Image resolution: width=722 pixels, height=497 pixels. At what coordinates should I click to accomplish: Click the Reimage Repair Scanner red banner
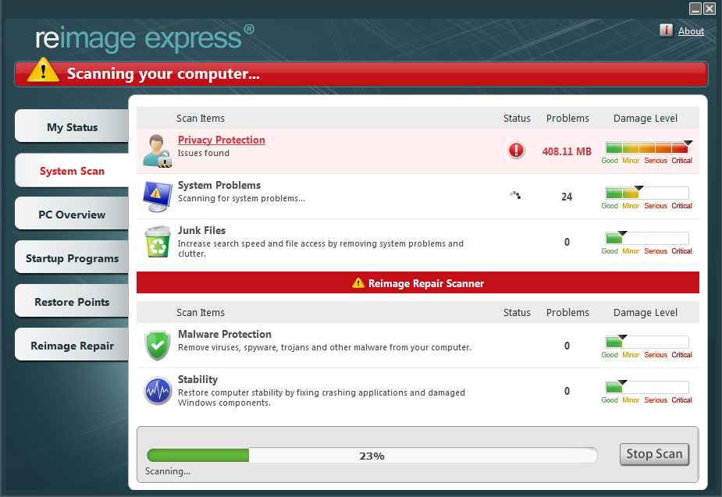coord(418,282)
